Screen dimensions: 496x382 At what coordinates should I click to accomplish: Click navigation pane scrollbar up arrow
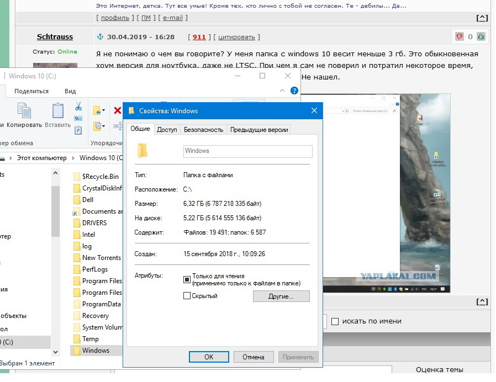coord(55,173)
